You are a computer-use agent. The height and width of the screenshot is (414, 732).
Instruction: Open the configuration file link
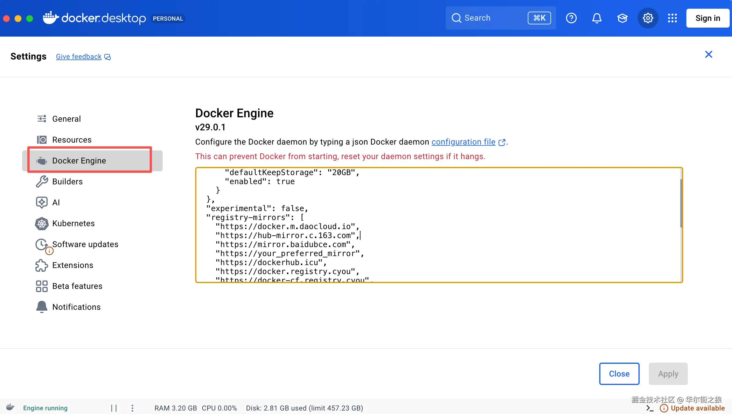coord(463,142)
